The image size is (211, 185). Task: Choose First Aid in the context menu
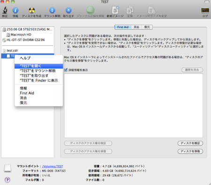coord(39,93)
